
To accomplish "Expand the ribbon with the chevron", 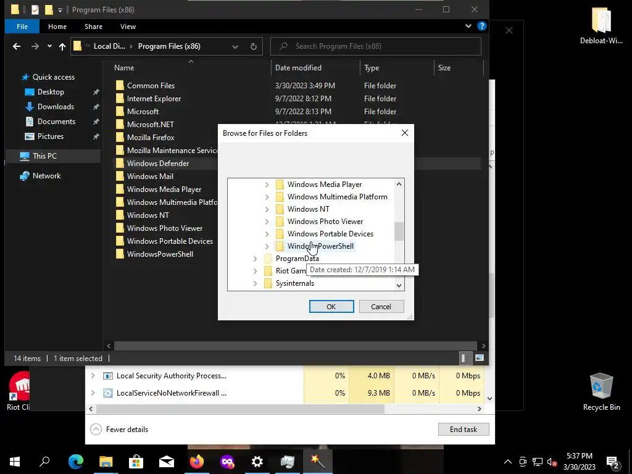I will 468,26.
